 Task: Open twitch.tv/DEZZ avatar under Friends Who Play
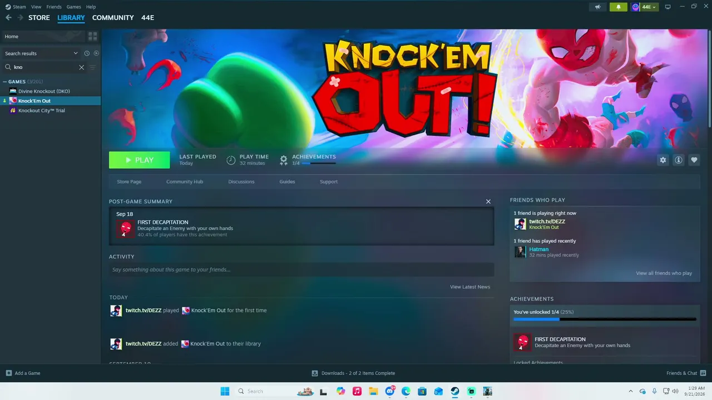tap(520, 224)
